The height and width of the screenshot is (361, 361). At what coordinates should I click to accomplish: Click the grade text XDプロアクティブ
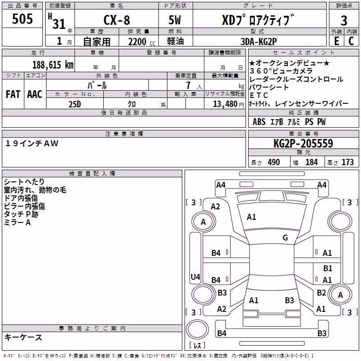[258, 20]
